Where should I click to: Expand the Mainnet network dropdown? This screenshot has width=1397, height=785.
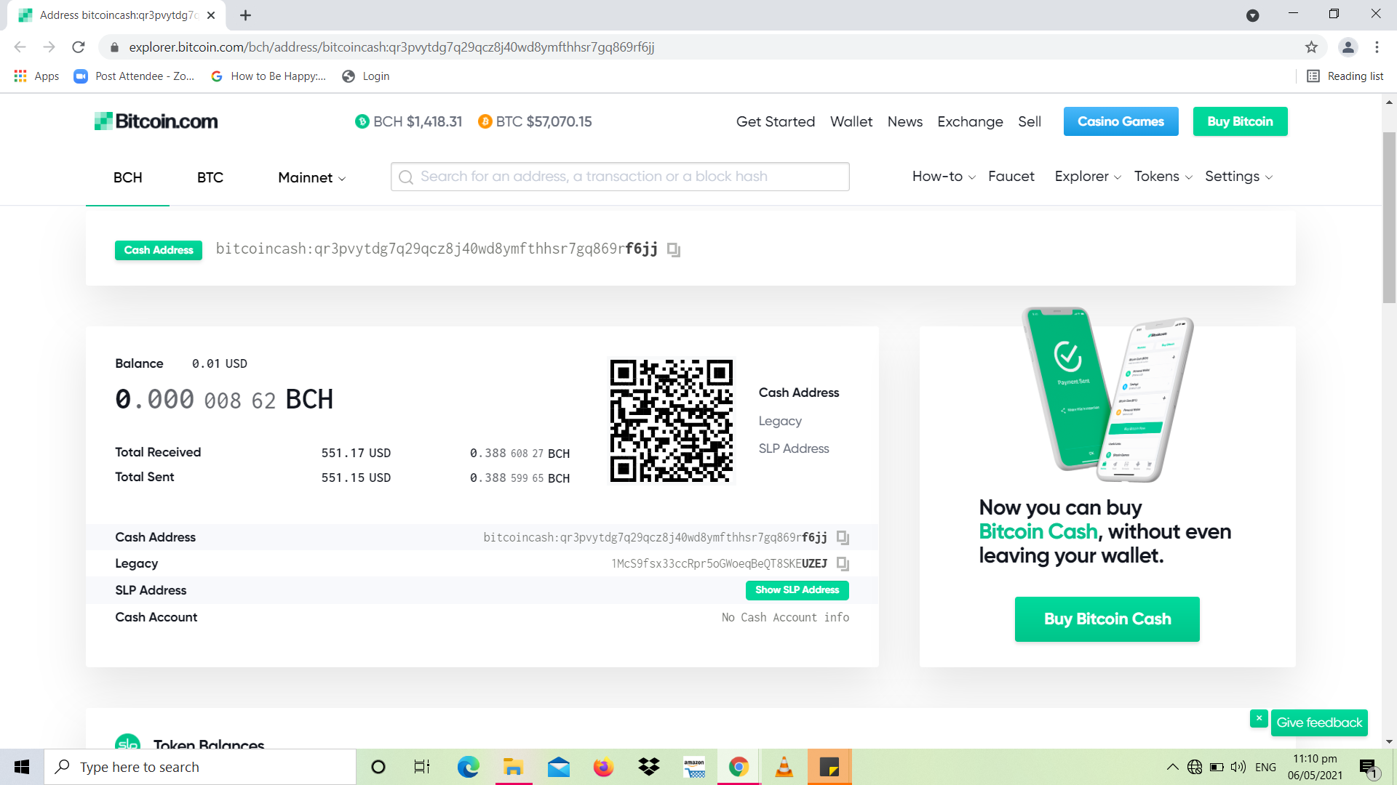click(311, 178)
